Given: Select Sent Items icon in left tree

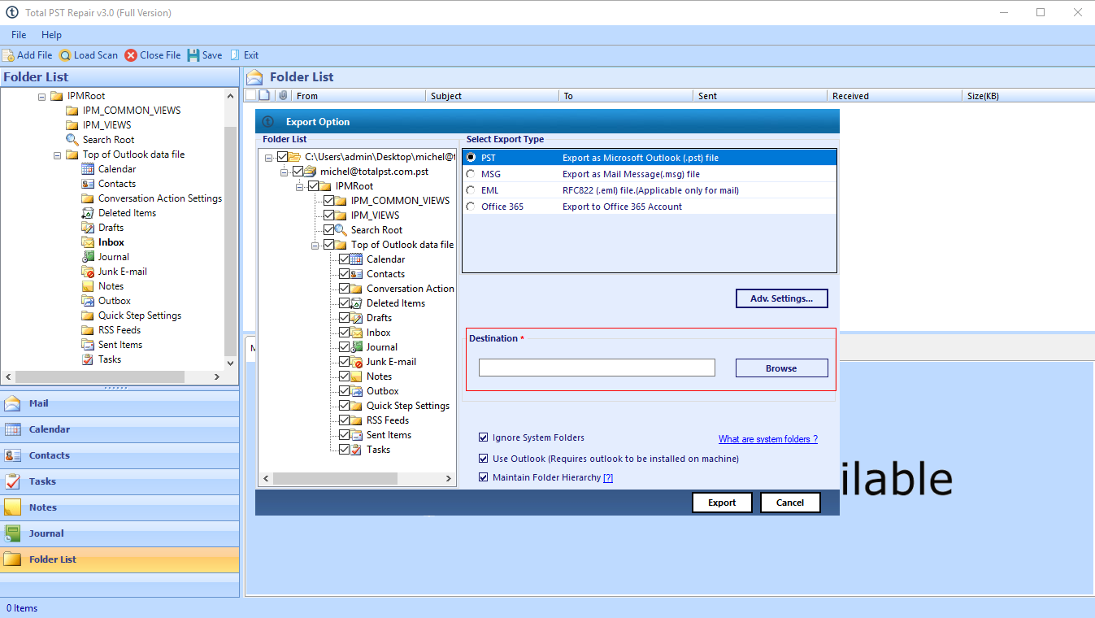Looking at the screenshot, I should coord(88,345).
